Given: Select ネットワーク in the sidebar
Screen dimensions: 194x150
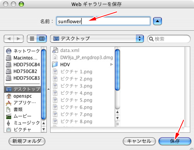Looking at the screenshot, I should click(x=23, y=51).
